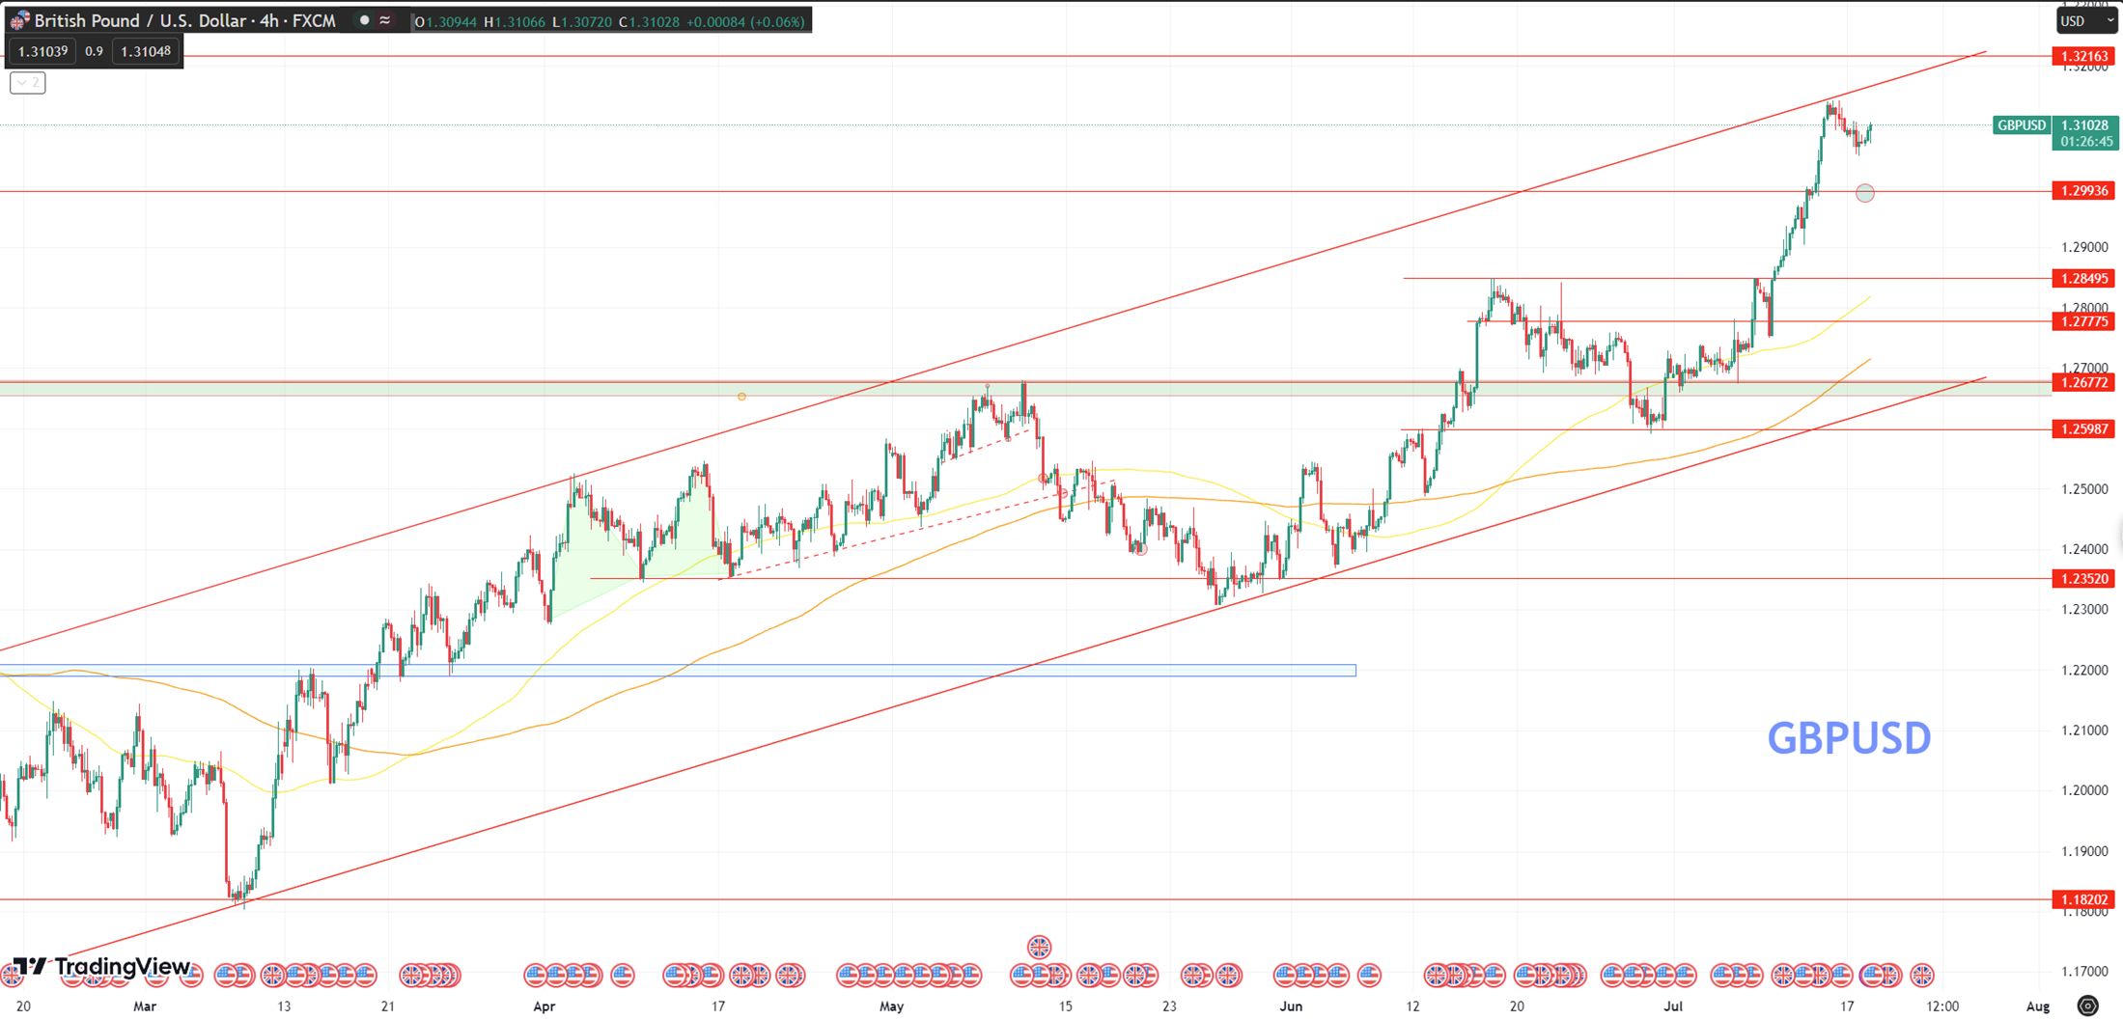Viewport: 2123px width, 1020px height.
Task: Open the raised economic event icon above the row
Action: point(1039,947)
